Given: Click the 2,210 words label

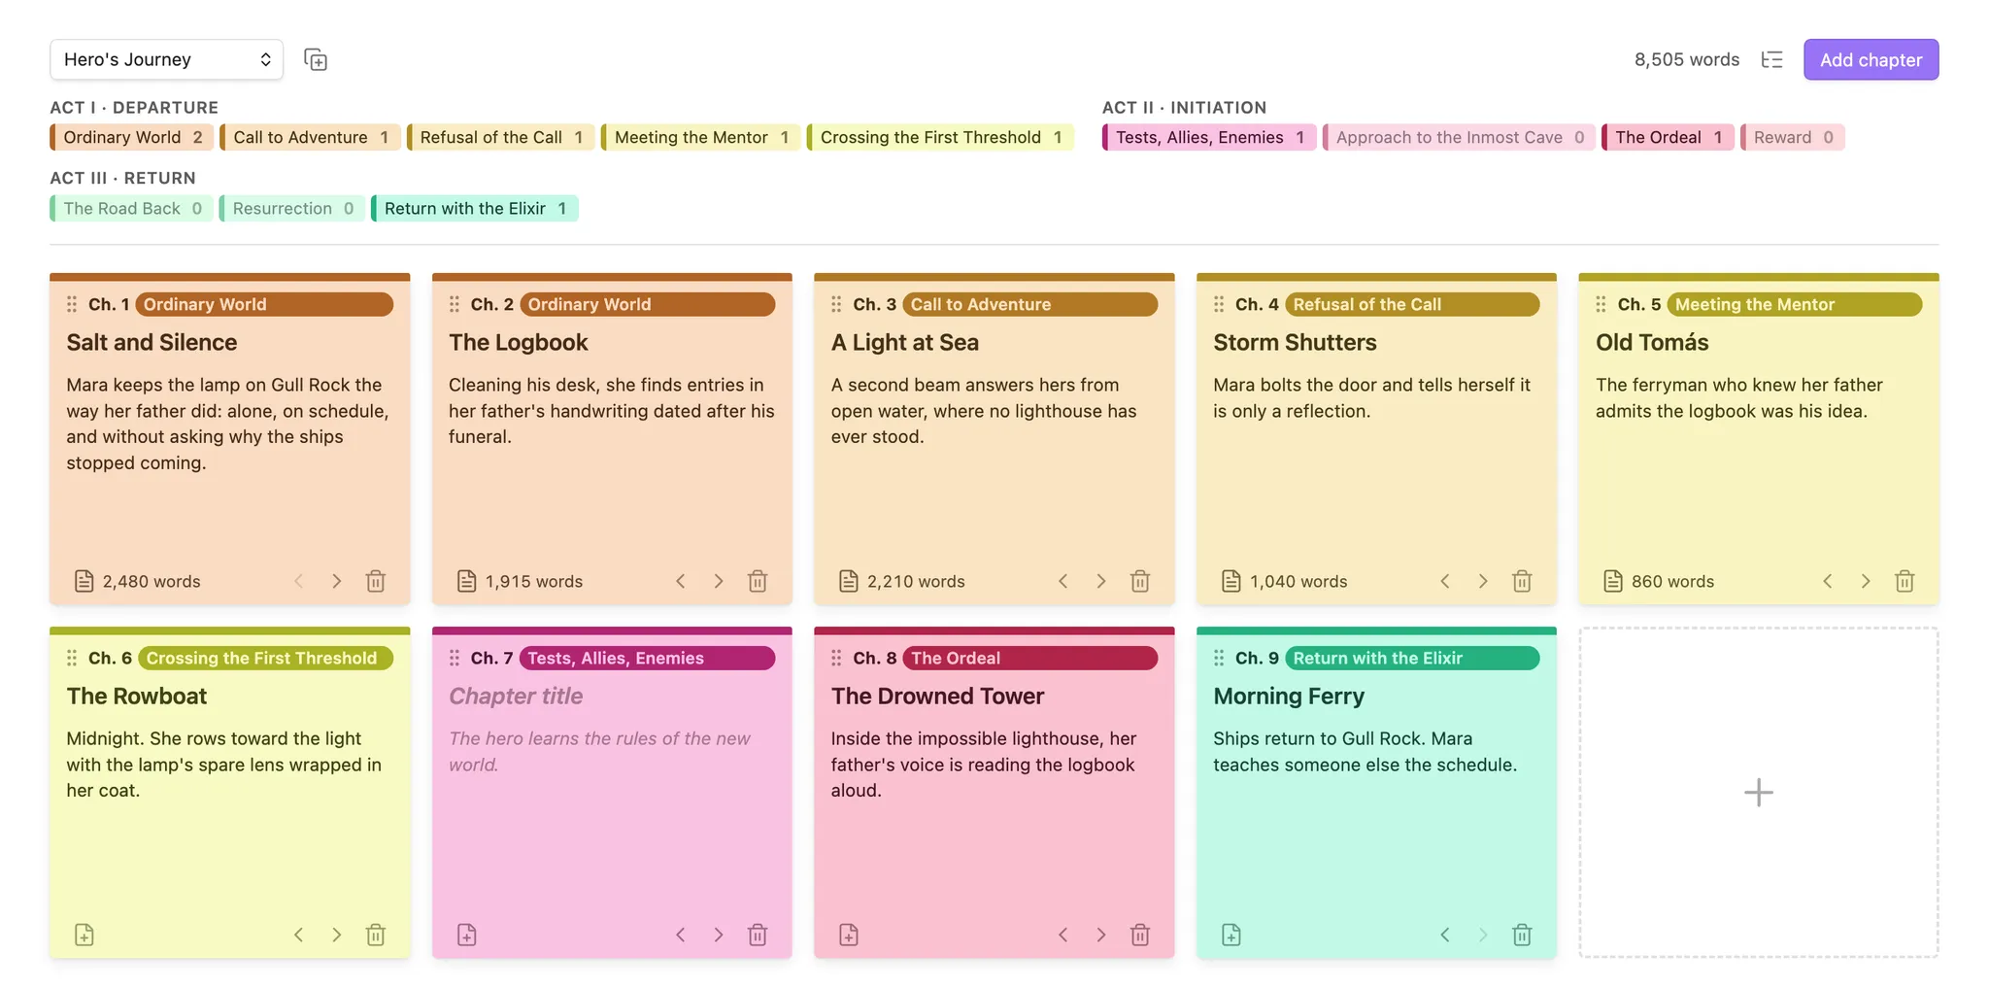Looking at the screenshot, I should pyautogui.click(x=916, y=581).
